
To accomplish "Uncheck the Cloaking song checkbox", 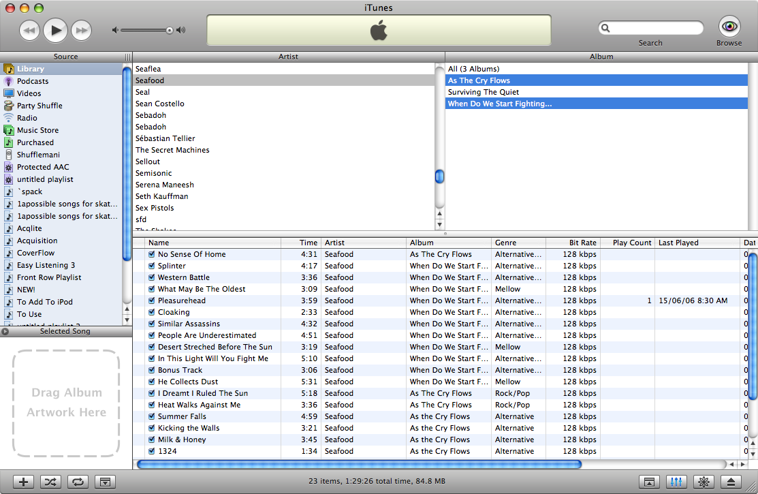I will click(x=152, y=312).
